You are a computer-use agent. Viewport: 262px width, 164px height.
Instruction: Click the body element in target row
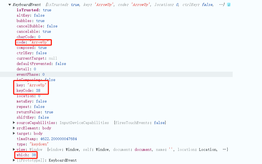click(x=38, y=133)
